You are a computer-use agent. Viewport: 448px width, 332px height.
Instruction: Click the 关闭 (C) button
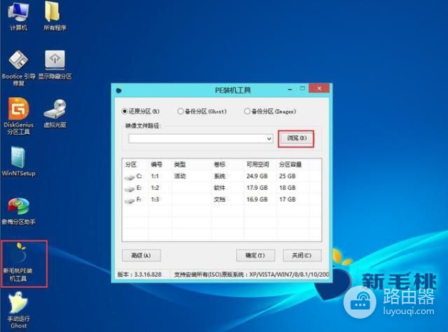[302, 255]
